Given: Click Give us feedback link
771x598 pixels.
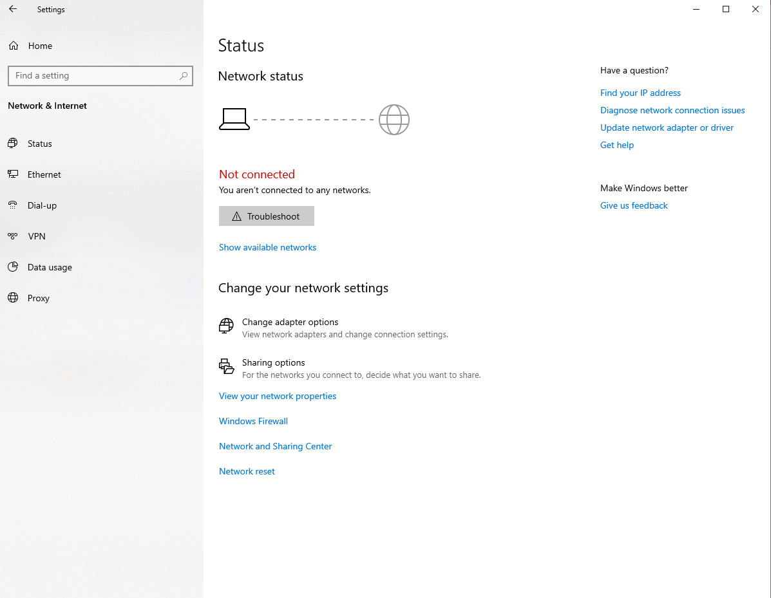Looking at the screenshot, I should click(x=634, y=205).
